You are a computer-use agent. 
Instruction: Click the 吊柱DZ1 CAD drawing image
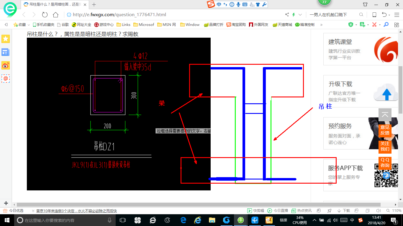(x=119, y=114)
